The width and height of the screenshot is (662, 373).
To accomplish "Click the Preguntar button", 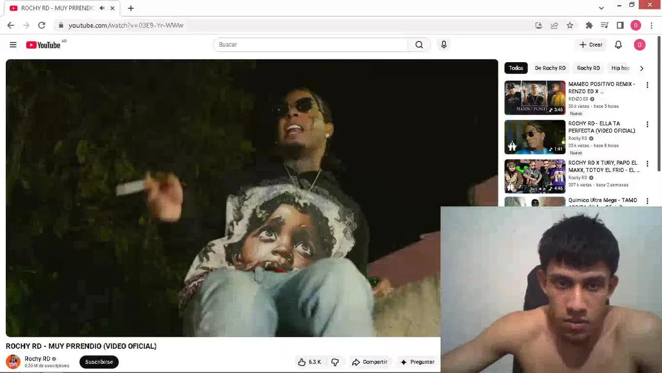I will [417, 362].
